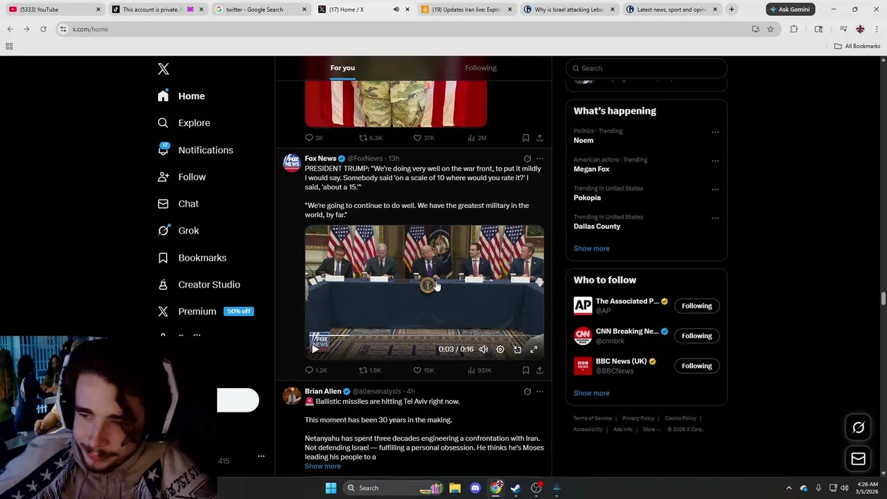Open Grok explain on Fox News post

[x=527, y=159]
